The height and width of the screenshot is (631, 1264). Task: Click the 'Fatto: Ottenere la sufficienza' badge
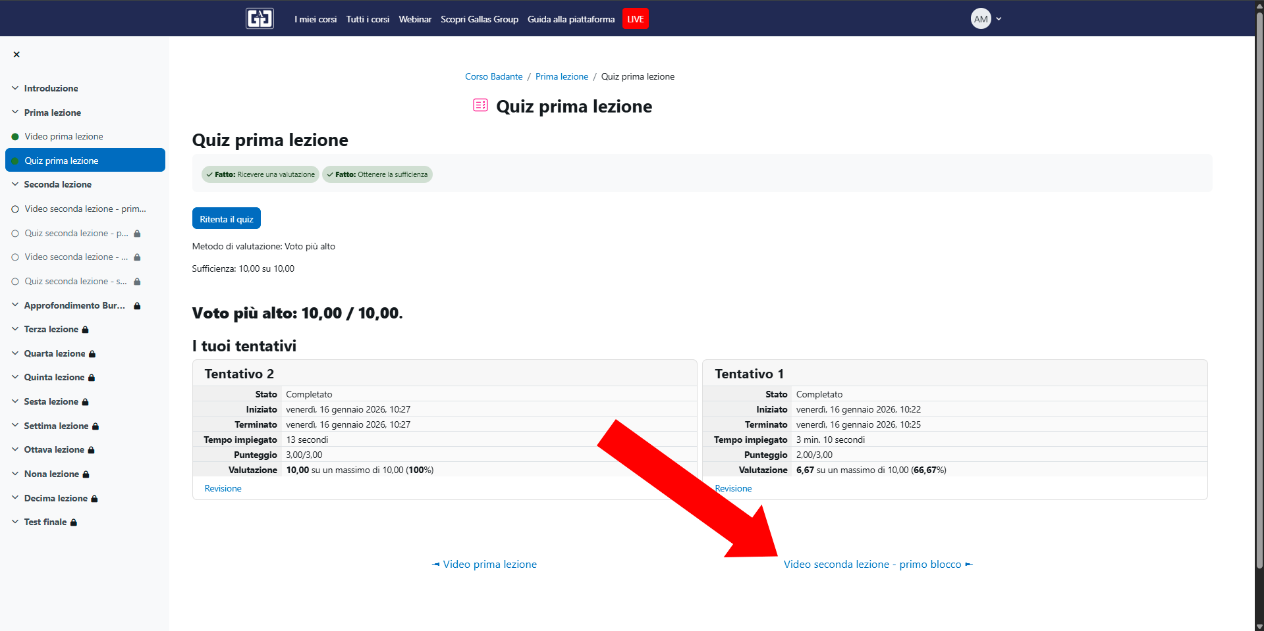click(x=377, y=174)
